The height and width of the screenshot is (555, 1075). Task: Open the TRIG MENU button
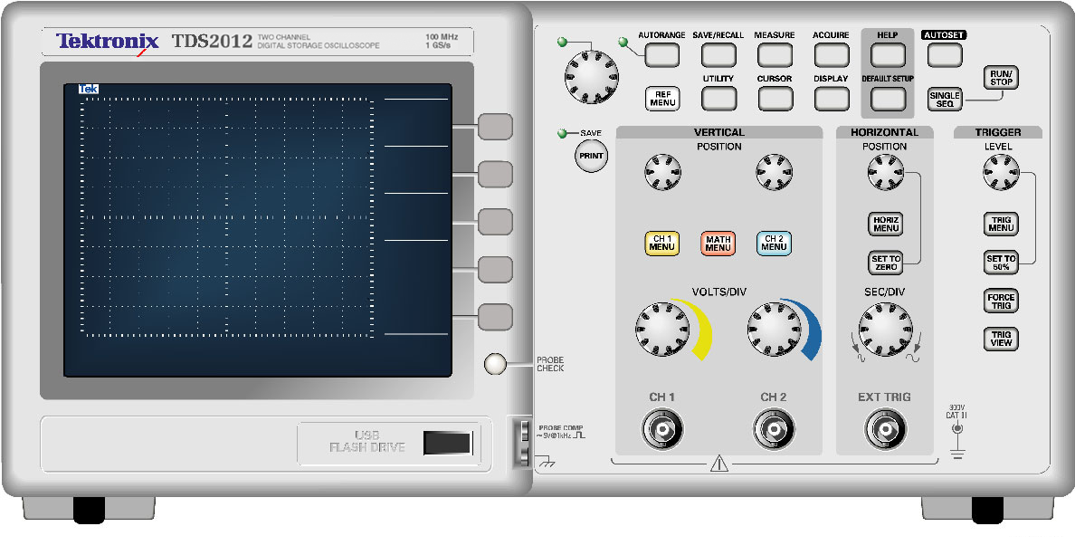pos(1001,225)
